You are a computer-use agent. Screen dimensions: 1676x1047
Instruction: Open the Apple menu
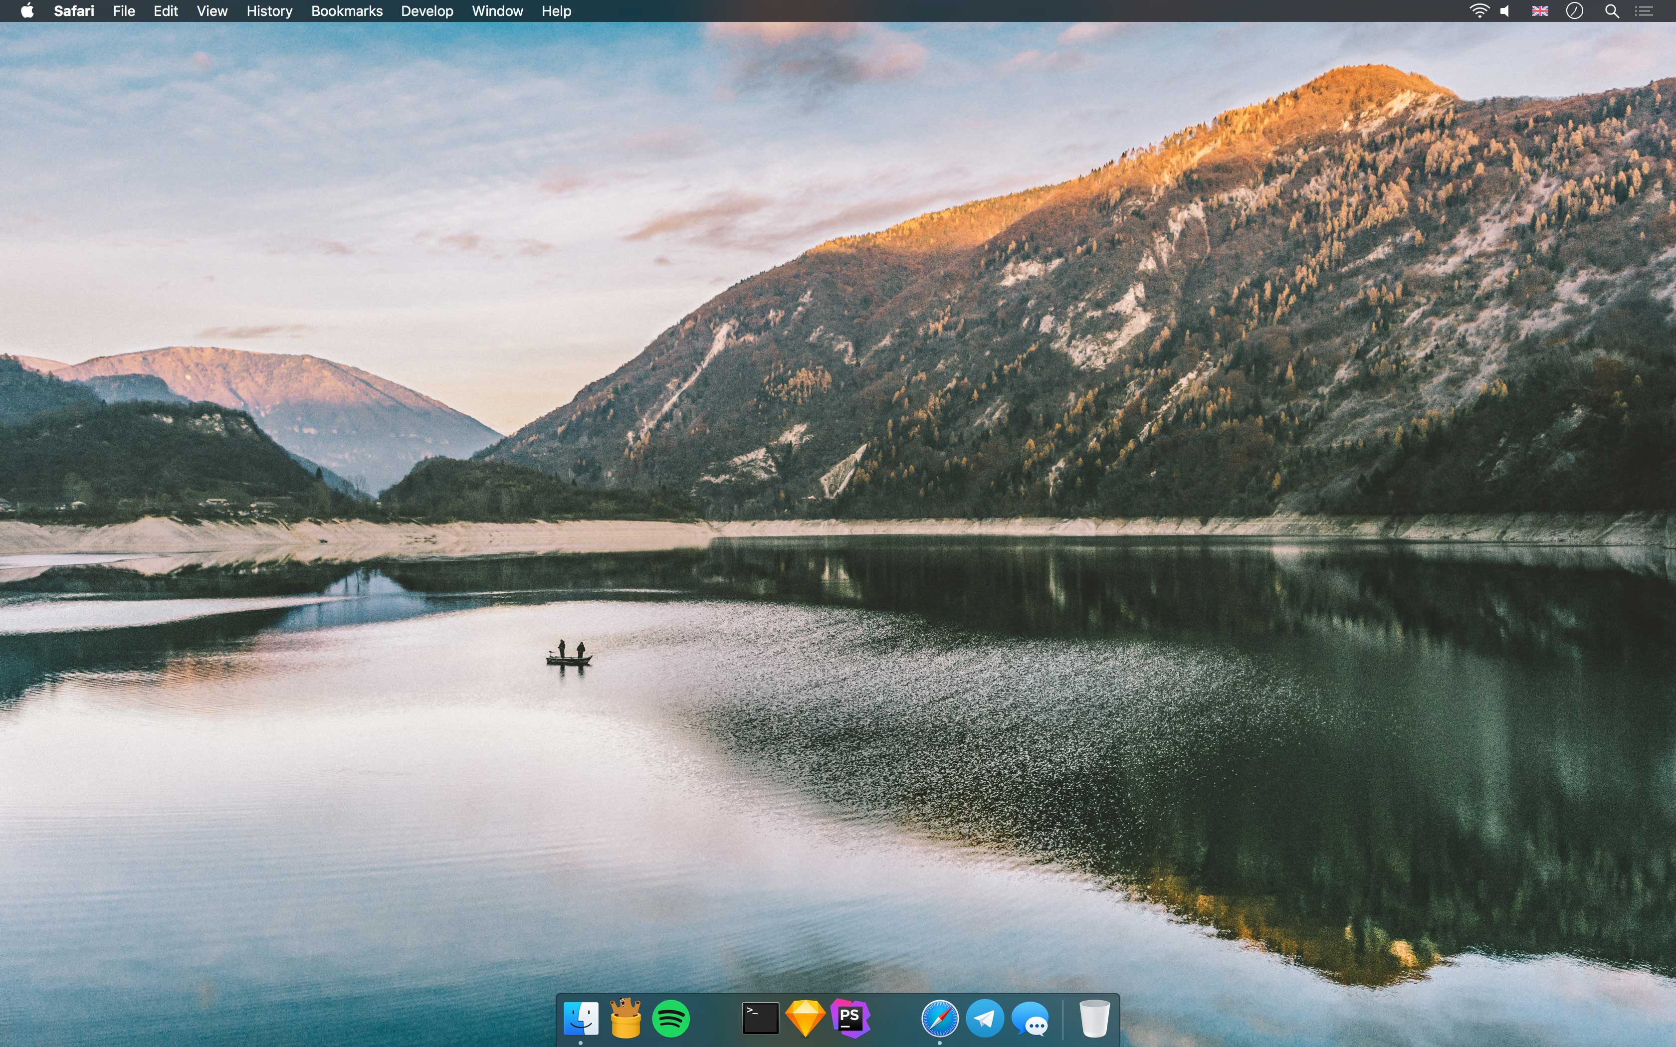[27, 11]
